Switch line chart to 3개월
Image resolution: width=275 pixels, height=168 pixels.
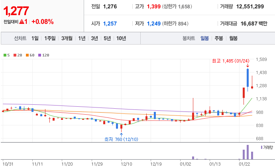pos(67,38)
